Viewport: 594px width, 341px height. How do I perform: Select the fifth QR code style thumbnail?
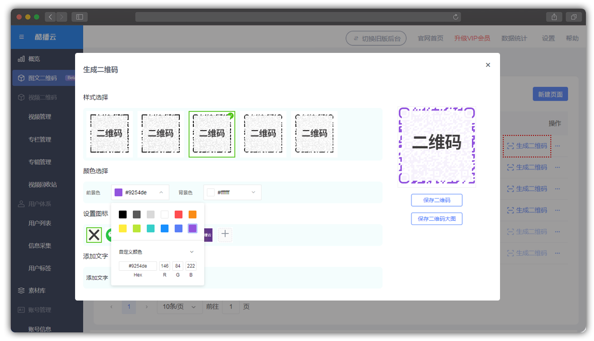click(314, 134)
